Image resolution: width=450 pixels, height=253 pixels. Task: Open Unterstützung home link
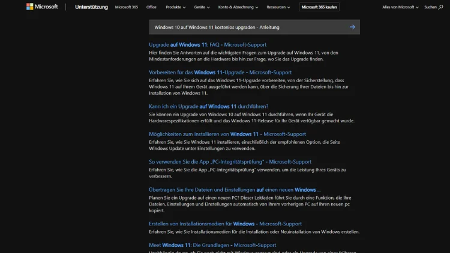[x=91, y=7]
